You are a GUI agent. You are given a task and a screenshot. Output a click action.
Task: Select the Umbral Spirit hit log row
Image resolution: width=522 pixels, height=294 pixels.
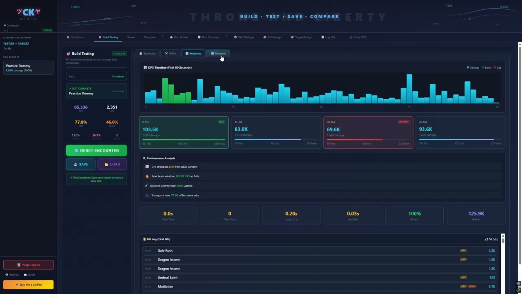pyautogui.click(x=320, y=278)
